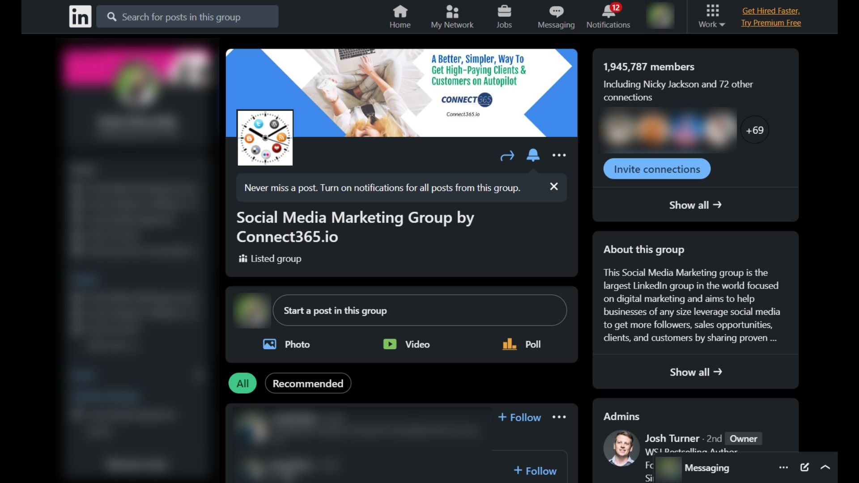This screenshot has height=483, width=859.
Task: Compose a new message in the Messaging bar
Action: pyautogui.click(x=804, y=467)
